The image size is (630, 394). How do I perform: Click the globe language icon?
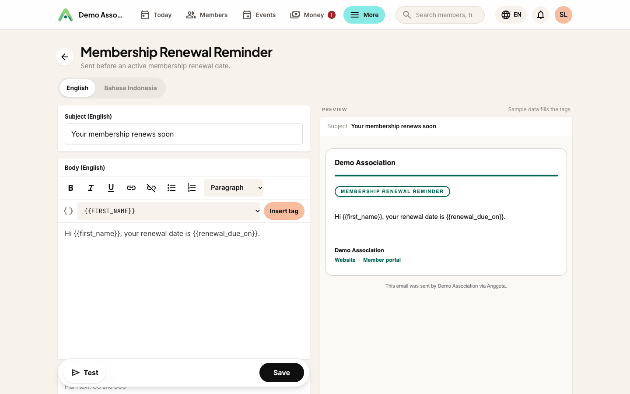coord(506,15)
